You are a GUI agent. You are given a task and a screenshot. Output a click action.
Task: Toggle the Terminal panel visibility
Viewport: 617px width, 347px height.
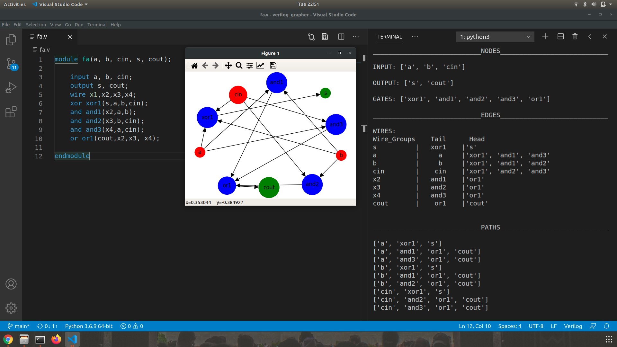coord(605,36)
